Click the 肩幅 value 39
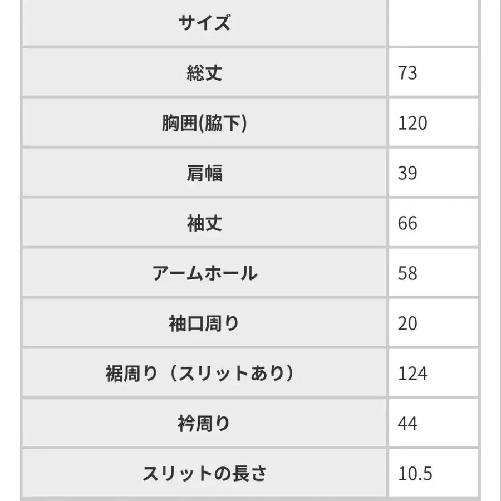Viewport: 501px width, 501px height. tap(408, 173)
